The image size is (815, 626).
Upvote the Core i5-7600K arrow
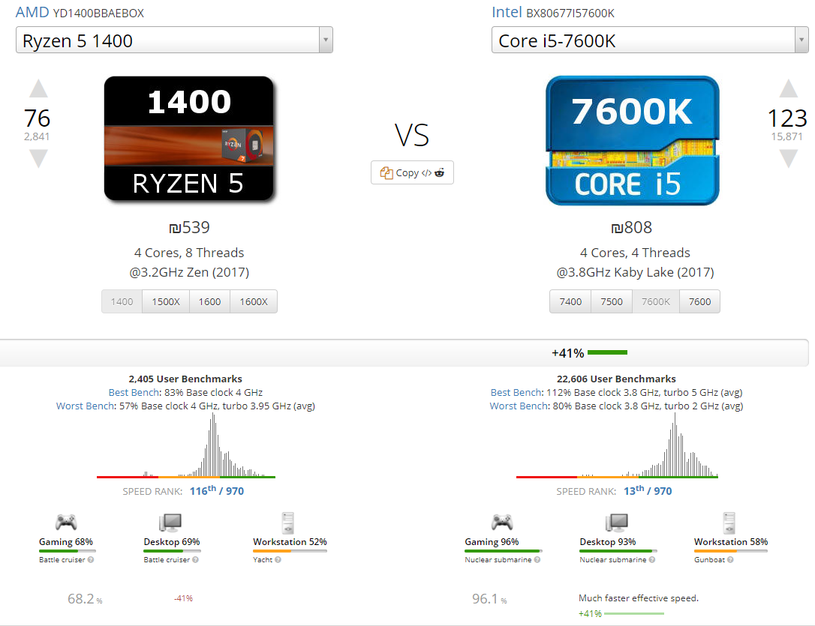coord(789,88)
